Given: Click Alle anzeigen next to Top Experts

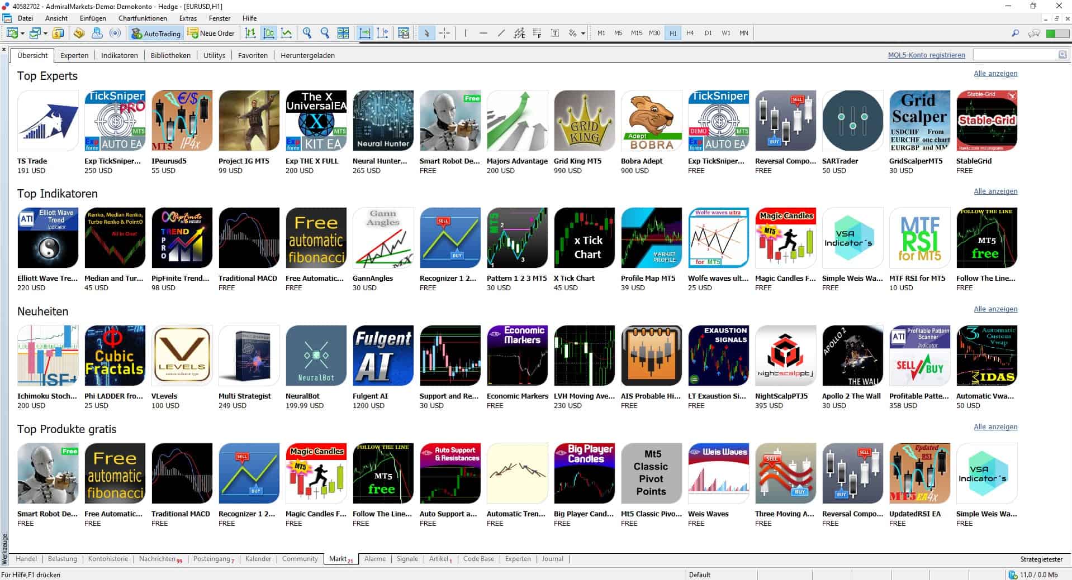Looking at the screenshot, I should click(995, 74).
